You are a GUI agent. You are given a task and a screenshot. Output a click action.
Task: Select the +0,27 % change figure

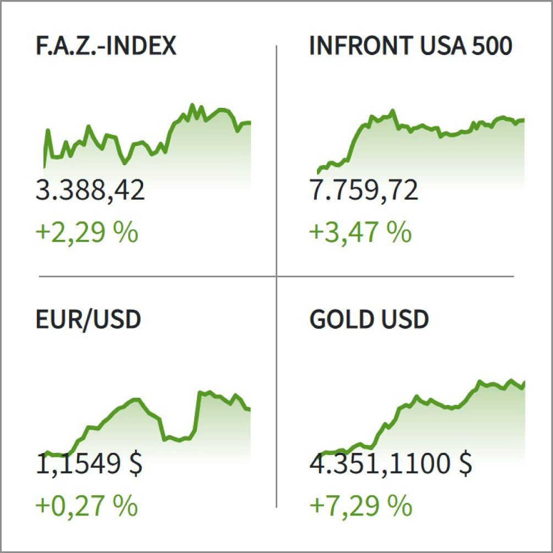[87, 506]
